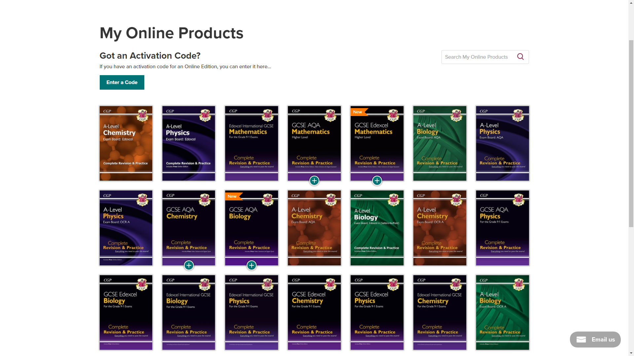Open GCSE AQA Physics book cover
The image size is (634, 356).
pyautogui.click(x=503, y=228)
